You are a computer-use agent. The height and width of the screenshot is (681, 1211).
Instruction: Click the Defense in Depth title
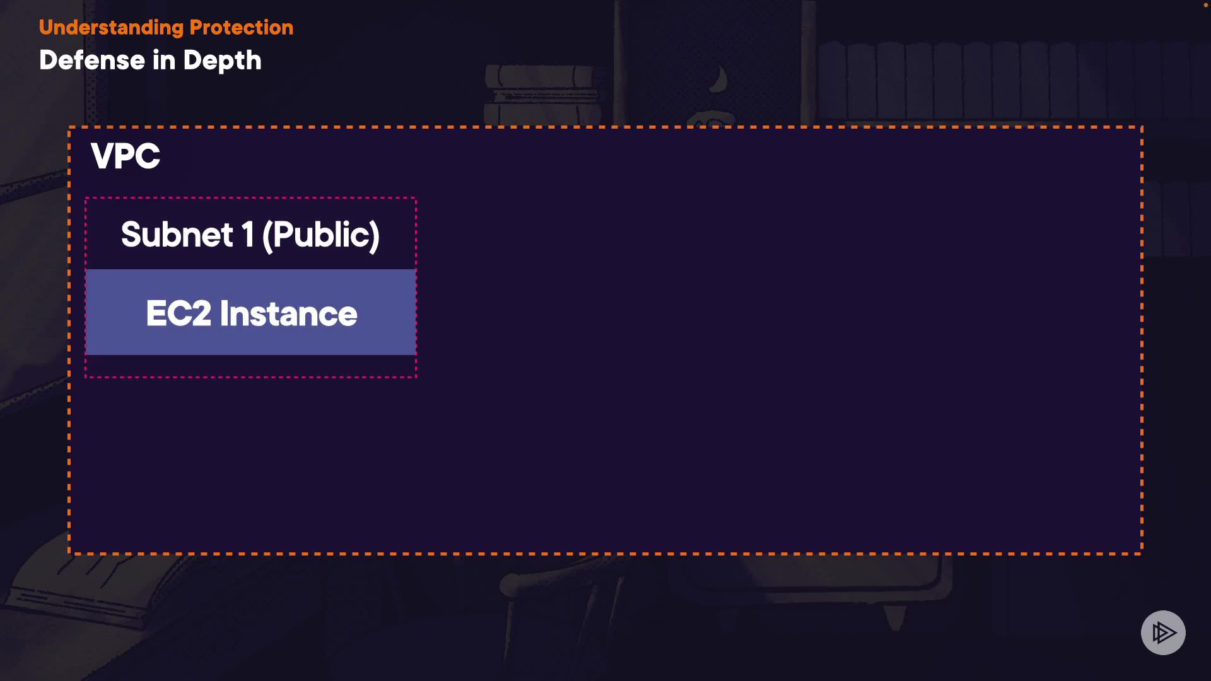(x=150, y=61)
